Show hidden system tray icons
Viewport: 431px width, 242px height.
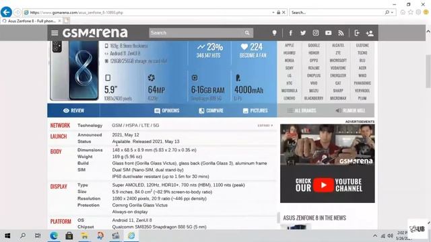point(375,236)
